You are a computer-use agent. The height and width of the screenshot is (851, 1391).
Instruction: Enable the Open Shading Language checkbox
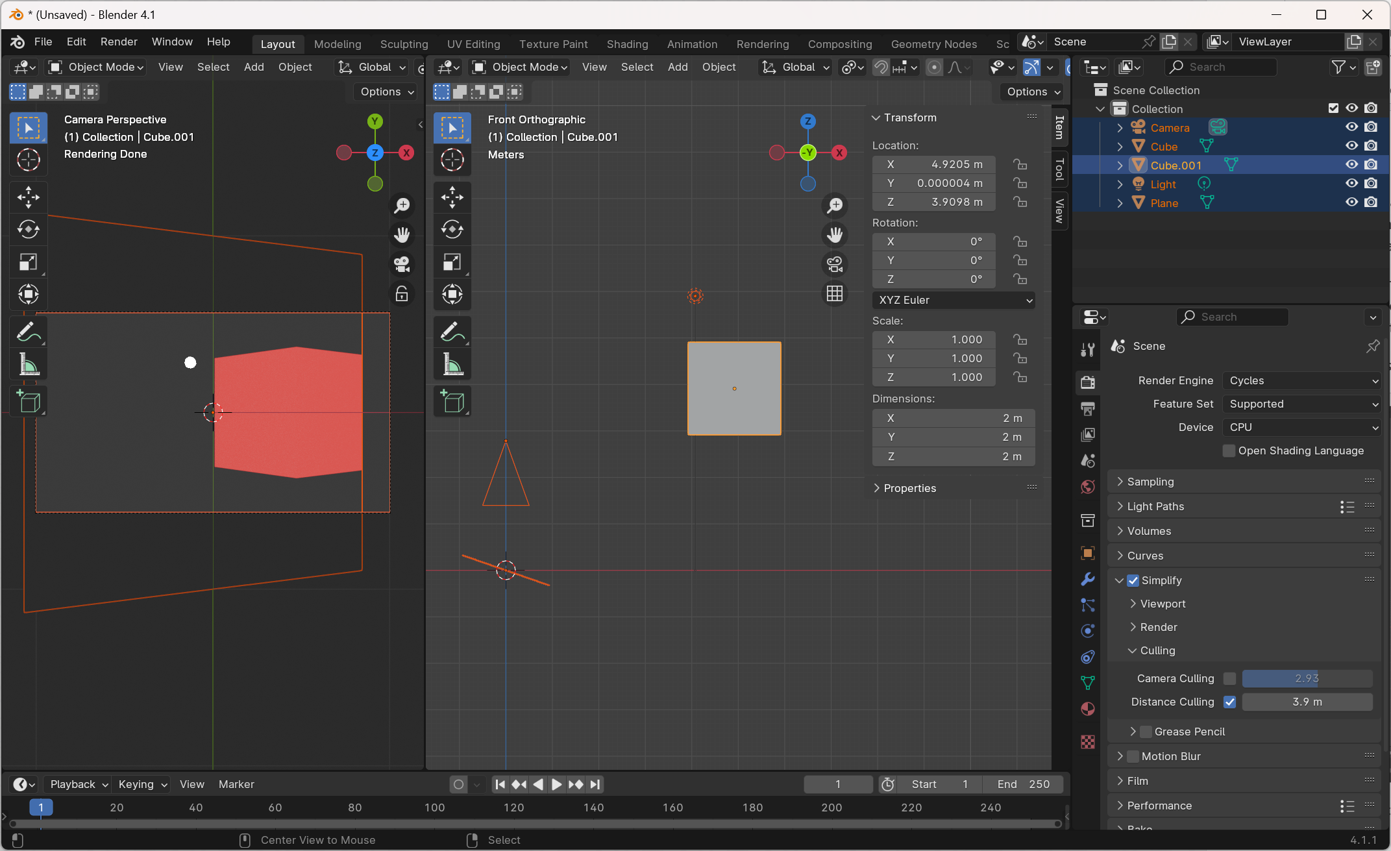coord(1229,450)
